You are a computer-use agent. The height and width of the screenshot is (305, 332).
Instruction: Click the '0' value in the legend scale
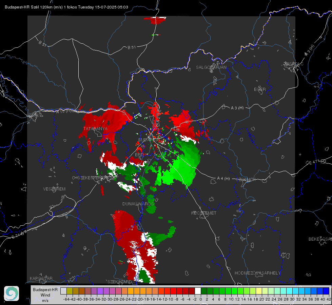pos(201,299)
